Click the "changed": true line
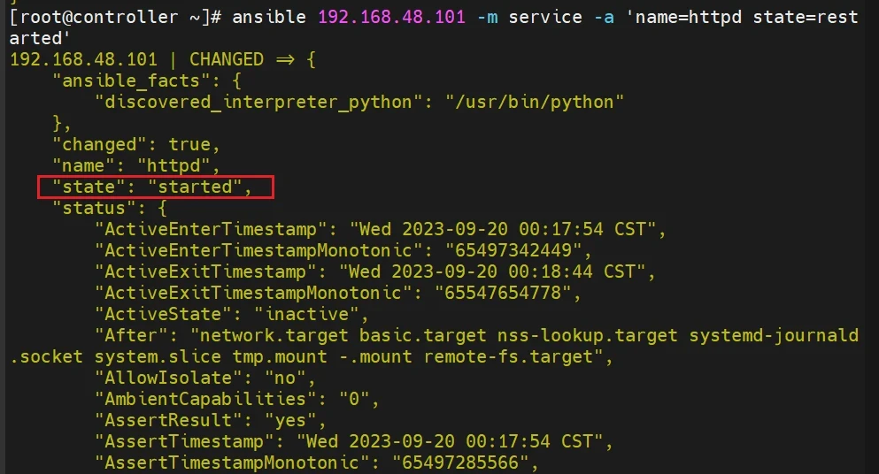Image resolution: width=879 pixels, height=474 pixels. point(136,144)
